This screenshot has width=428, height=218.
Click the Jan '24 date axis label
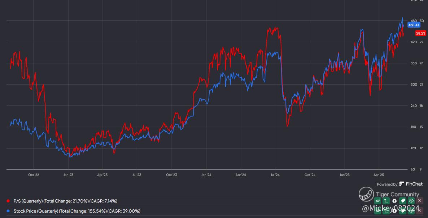206,175
